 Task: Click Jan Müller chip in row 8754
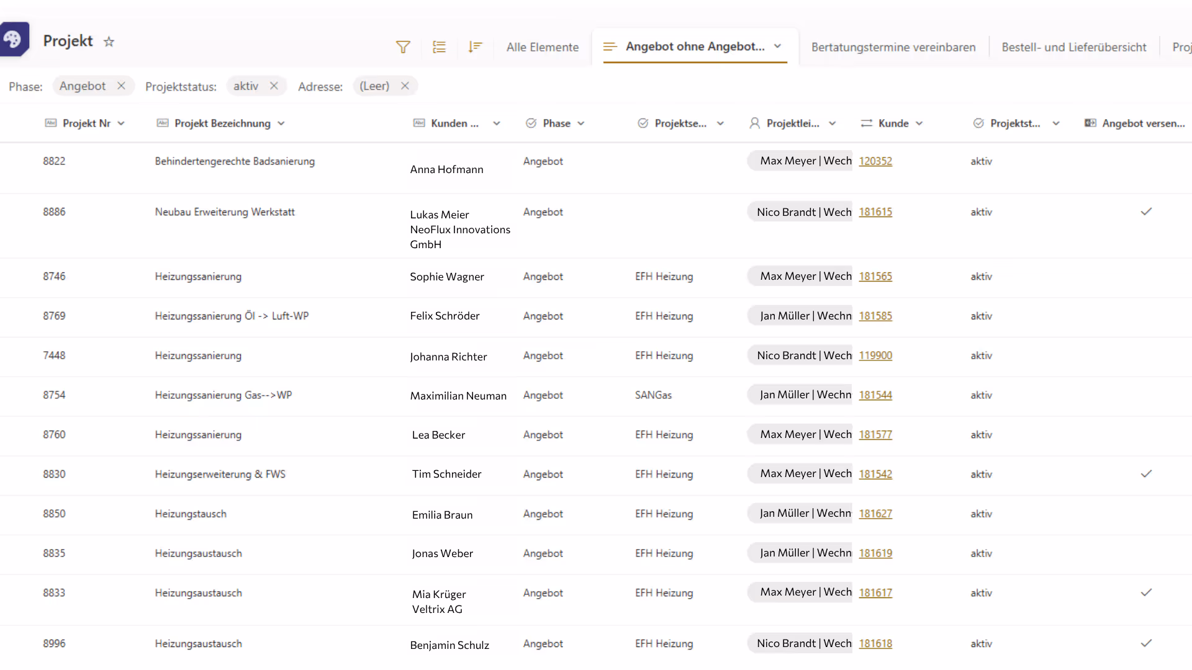pos(800,395)
